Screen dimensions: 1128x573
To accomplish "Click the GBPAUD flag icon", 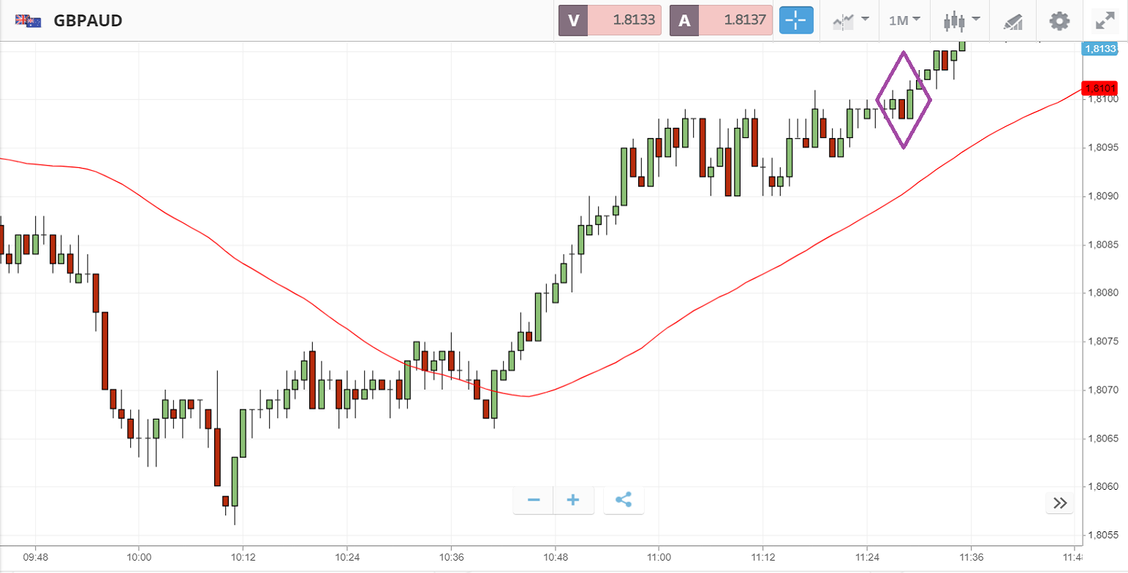I will (29, 20).
